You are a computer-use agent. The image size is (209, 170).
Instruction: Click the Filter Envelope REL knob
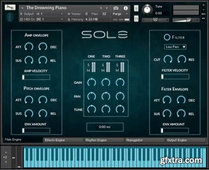[181, 113]
